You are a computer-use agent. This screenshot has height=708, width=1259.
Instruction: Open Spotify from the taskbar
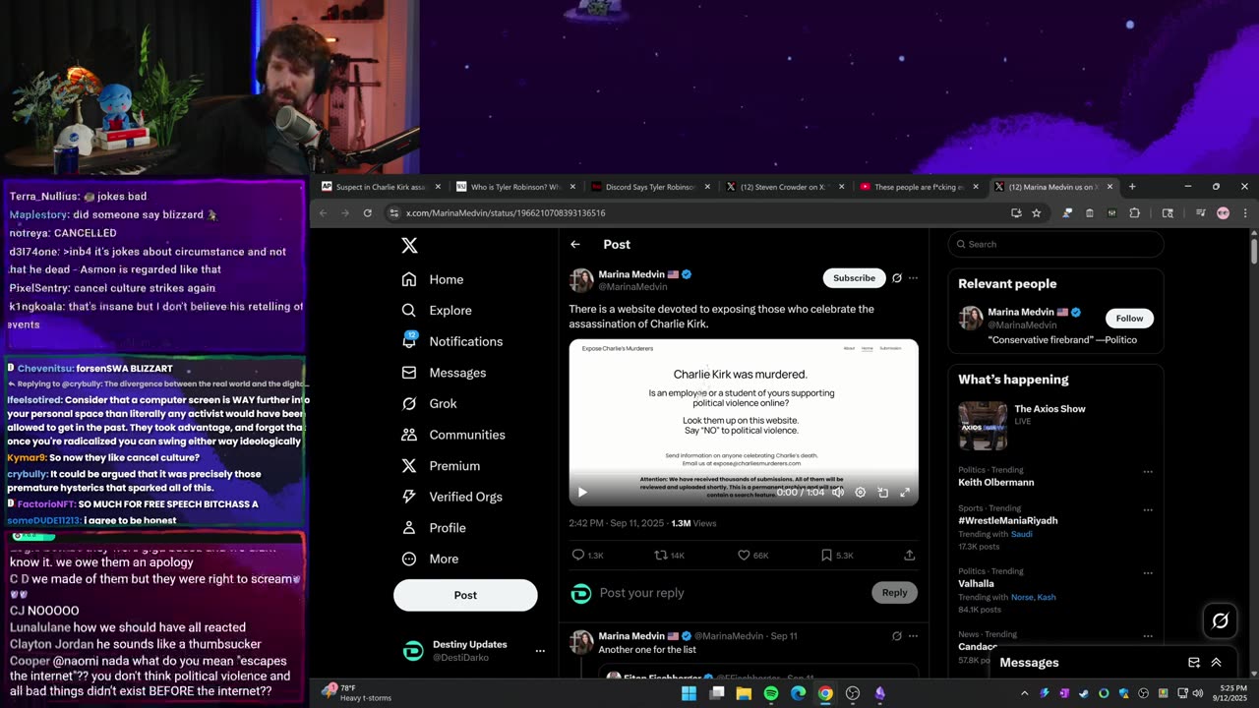pos(771,693)
